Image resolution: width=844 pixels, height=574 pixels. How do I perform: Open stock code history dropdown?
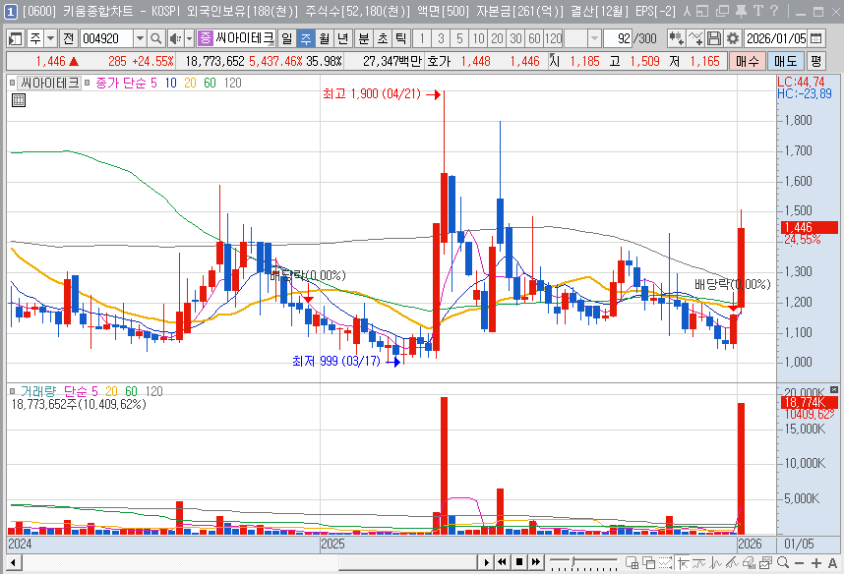click(x=140, y=38)
